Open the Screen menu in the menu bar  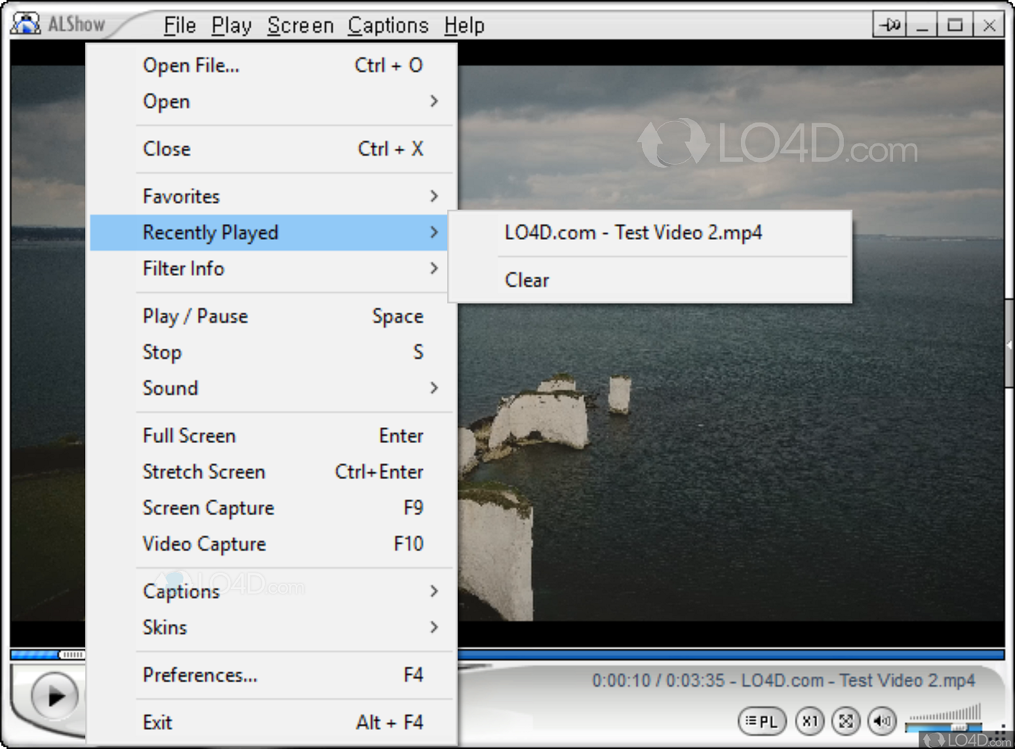tap(300, 26)
